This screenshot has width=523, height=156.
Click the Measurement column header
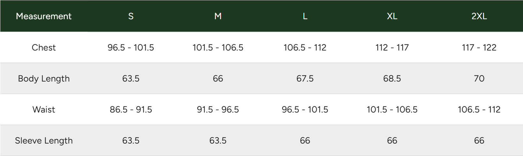tap(44, 16)
